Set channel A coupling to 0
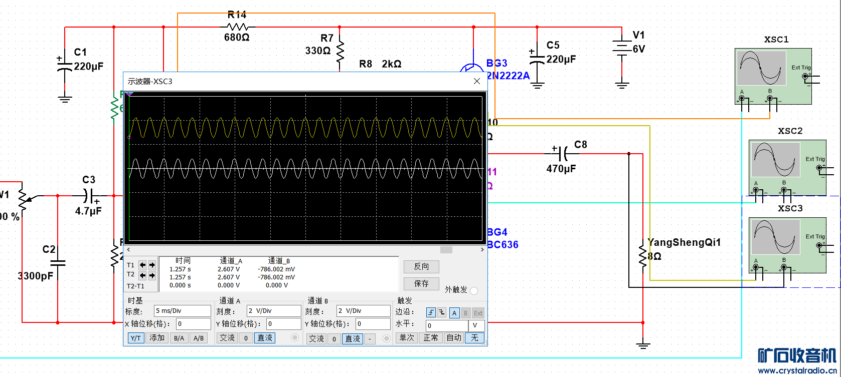Viewport: 841px width, 377px height. pos(246,338)
